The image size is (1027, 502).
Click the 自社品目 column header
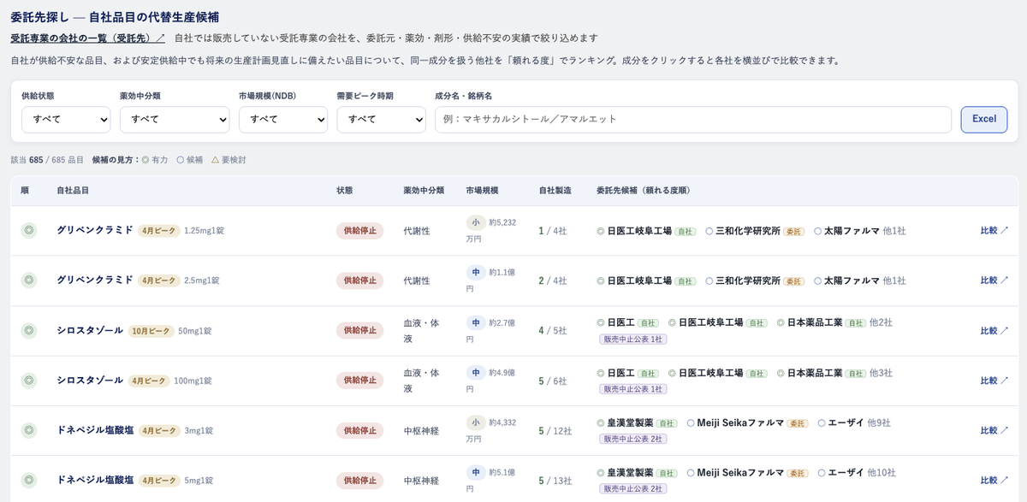click(x=73, y=191)
